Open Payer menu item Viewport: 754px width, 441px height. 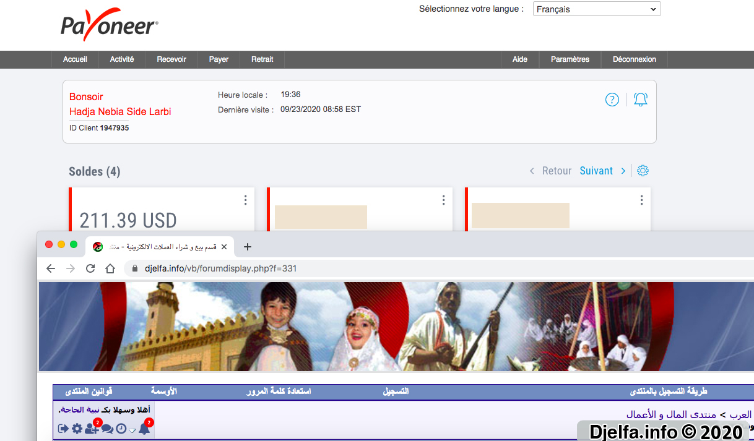pos(219,59)
